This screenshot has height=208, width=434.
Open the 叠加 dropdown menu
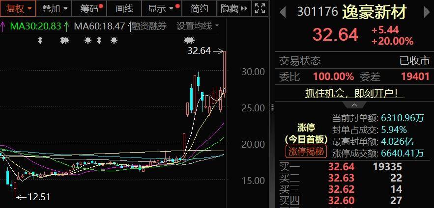point(55,8)
